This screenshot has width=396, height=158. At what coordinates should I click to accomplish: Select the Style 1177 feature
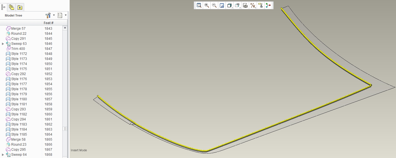click(17, 84)
